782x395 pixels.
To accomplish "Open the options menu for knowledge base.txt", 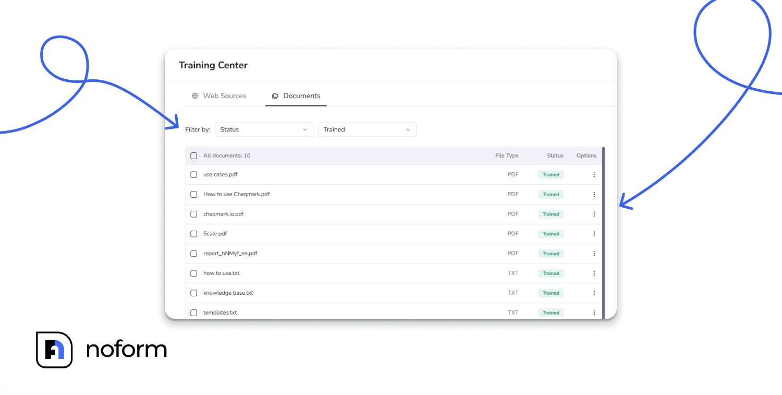I will (x=594, y=293).
